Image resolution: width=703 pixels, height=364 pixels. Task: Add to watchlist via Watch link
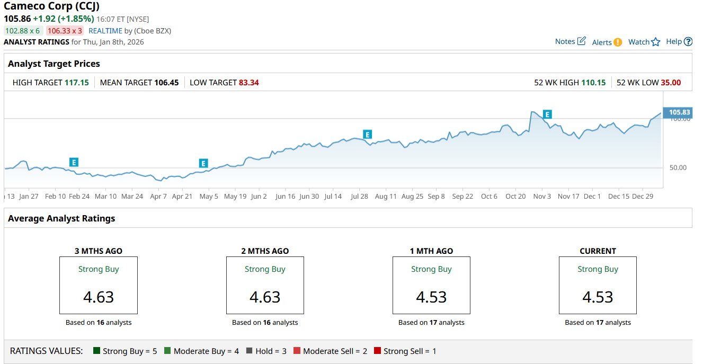click(638, 42)
